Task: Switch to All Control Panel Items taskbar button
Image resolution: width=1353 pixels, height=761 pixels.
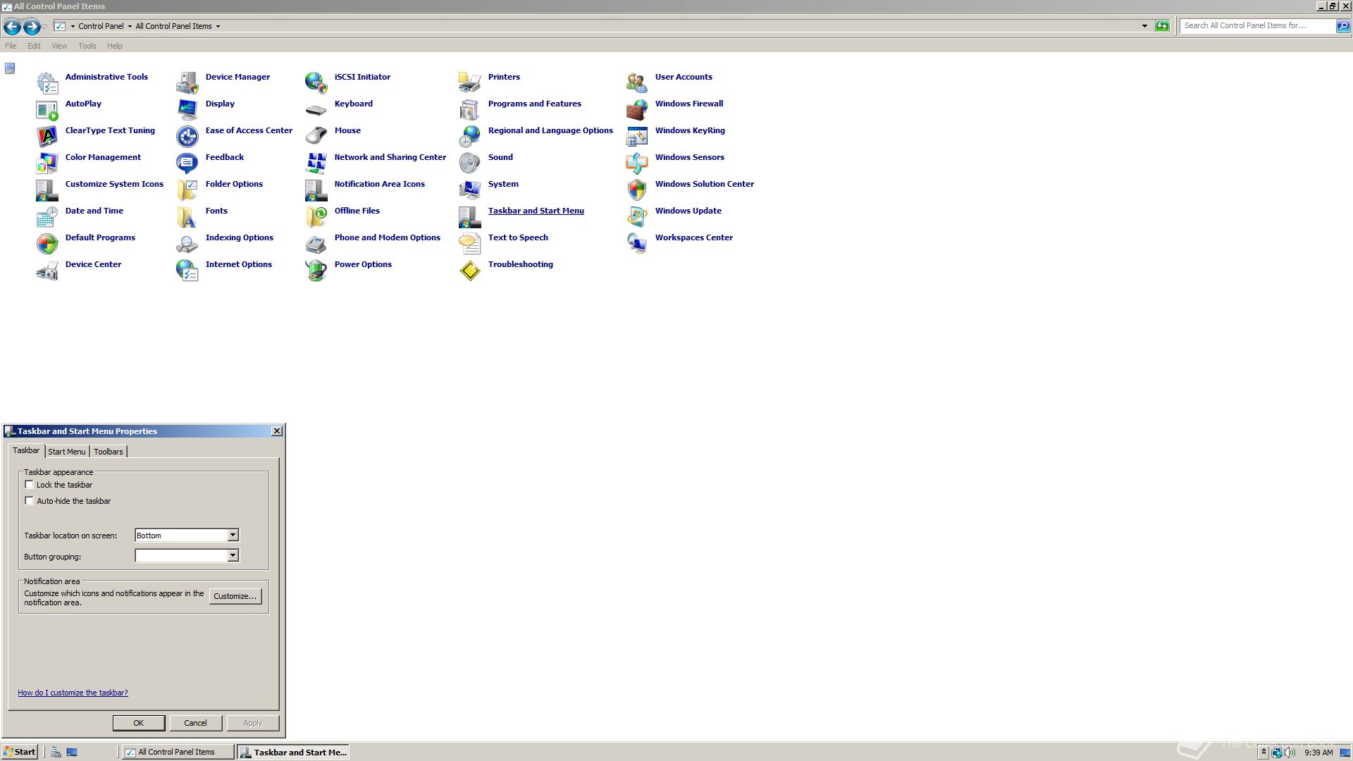Action: (178, 752)
